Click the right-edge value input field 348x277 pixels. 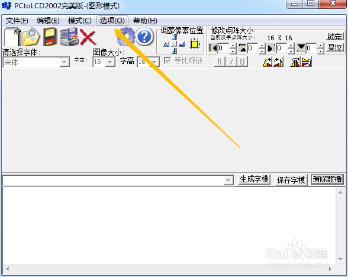pos(282,48)
